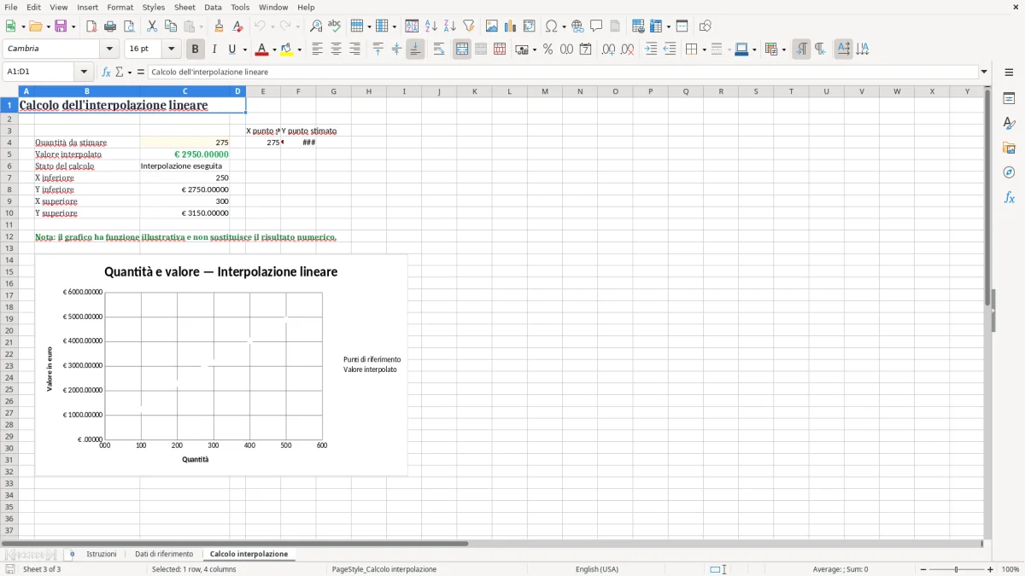This screenshot has height=576, width=1025.
Task: Toggle underline formatting
Action: 232,49
